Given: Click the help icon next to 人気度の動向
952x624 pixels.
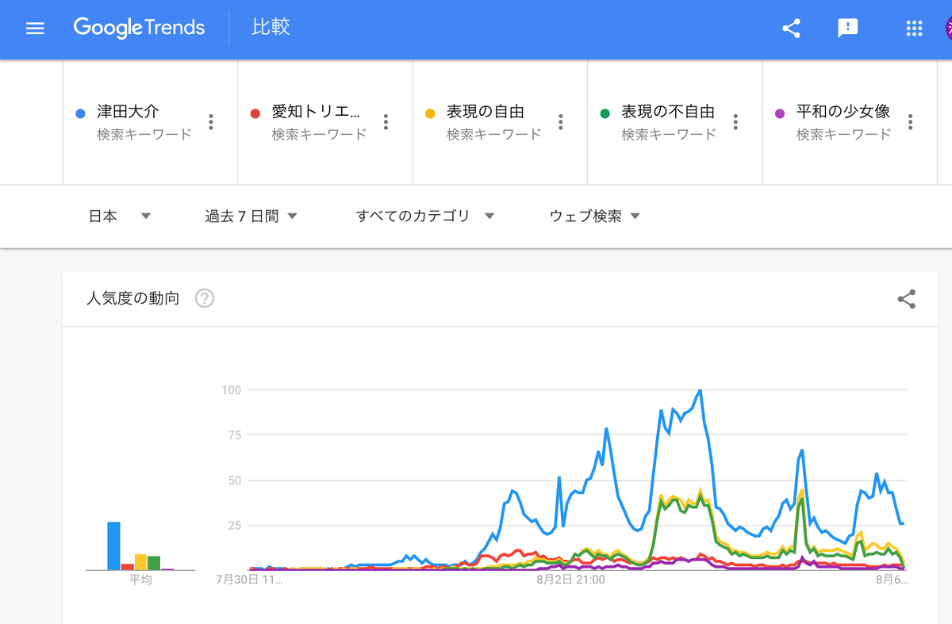Looking at the screenshot, I should coord(204,298).
